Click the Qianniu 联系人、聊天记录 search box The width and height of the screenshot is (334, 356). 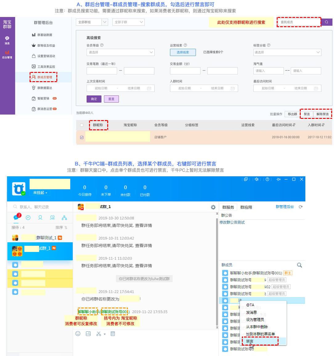[x=40, y=207]
